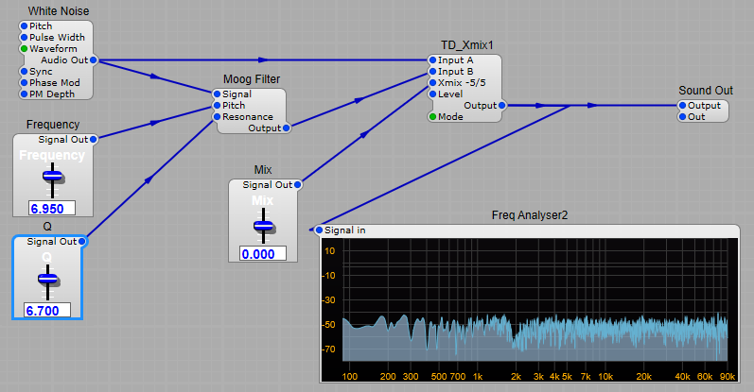Viewport: 754px width, 392px height.
Task: Click the Moog Filter Resonance pin
Action: (x=218, y=117)
